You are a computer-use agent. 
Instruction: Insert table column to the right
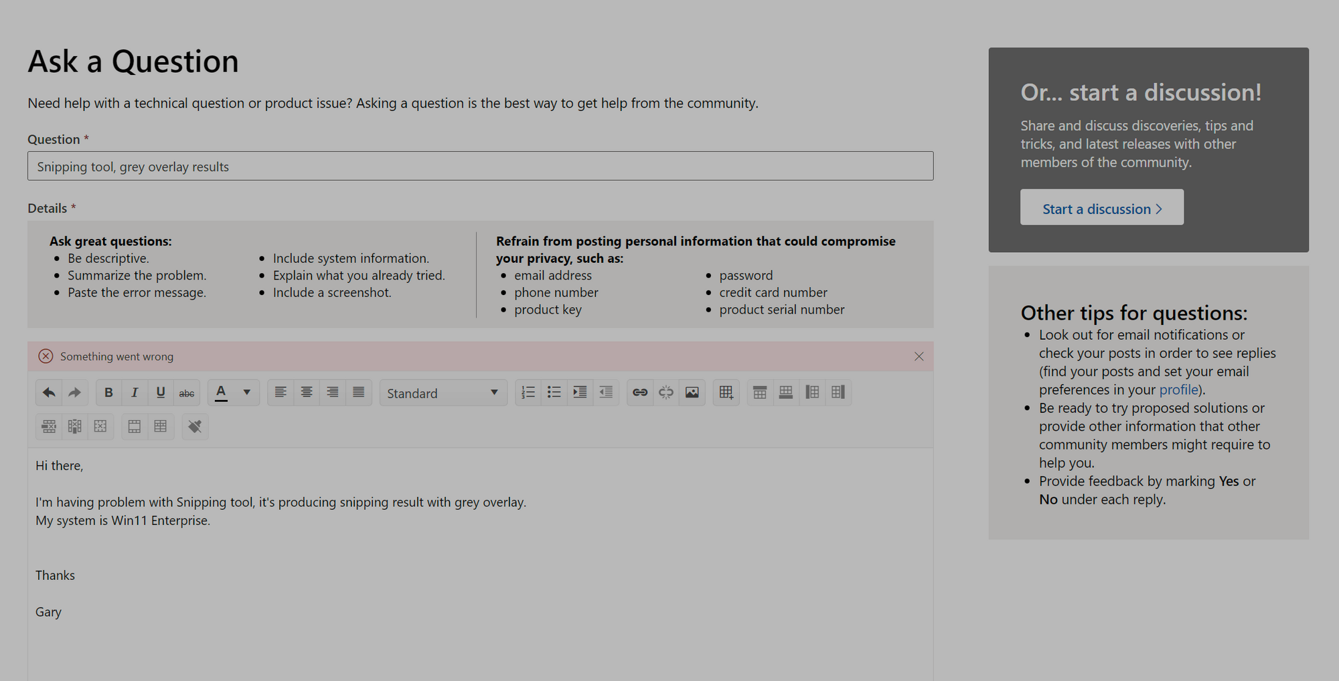point(838,393)
